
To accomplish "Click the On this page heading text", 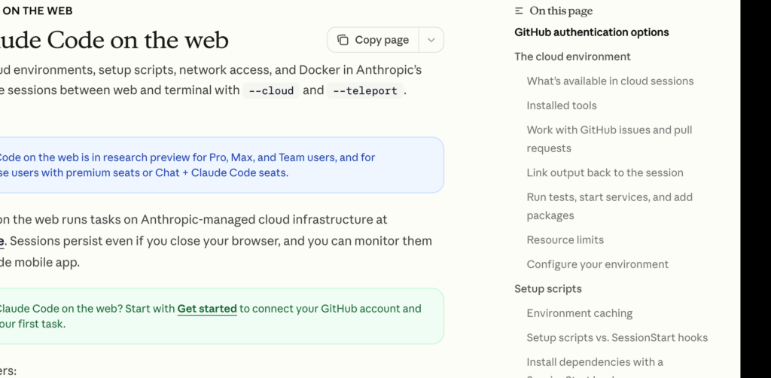I will [561, 11].
